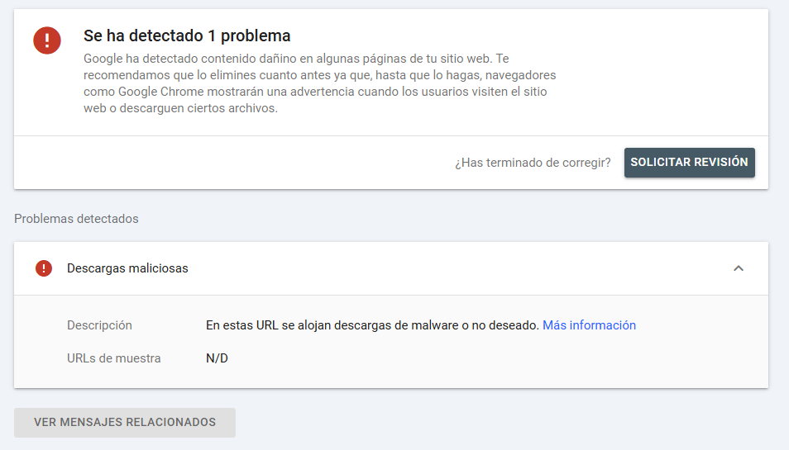Collapse the Descargas maliciosas section with chevron
789x450 pixels.
(x=739, y=268)
